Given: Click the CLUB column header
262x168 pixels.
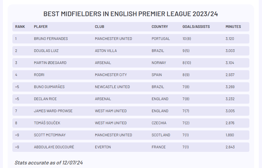Looking at the screenshot, I should [99, 27].
